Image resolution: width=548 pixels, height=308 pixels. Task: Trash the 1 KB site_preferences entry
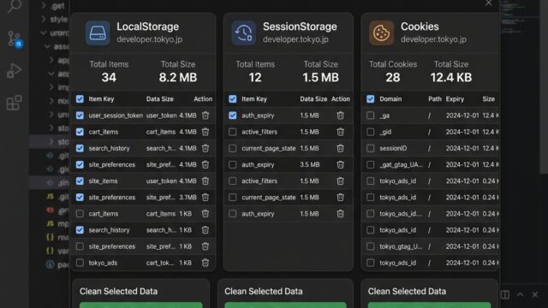[205, 246]
